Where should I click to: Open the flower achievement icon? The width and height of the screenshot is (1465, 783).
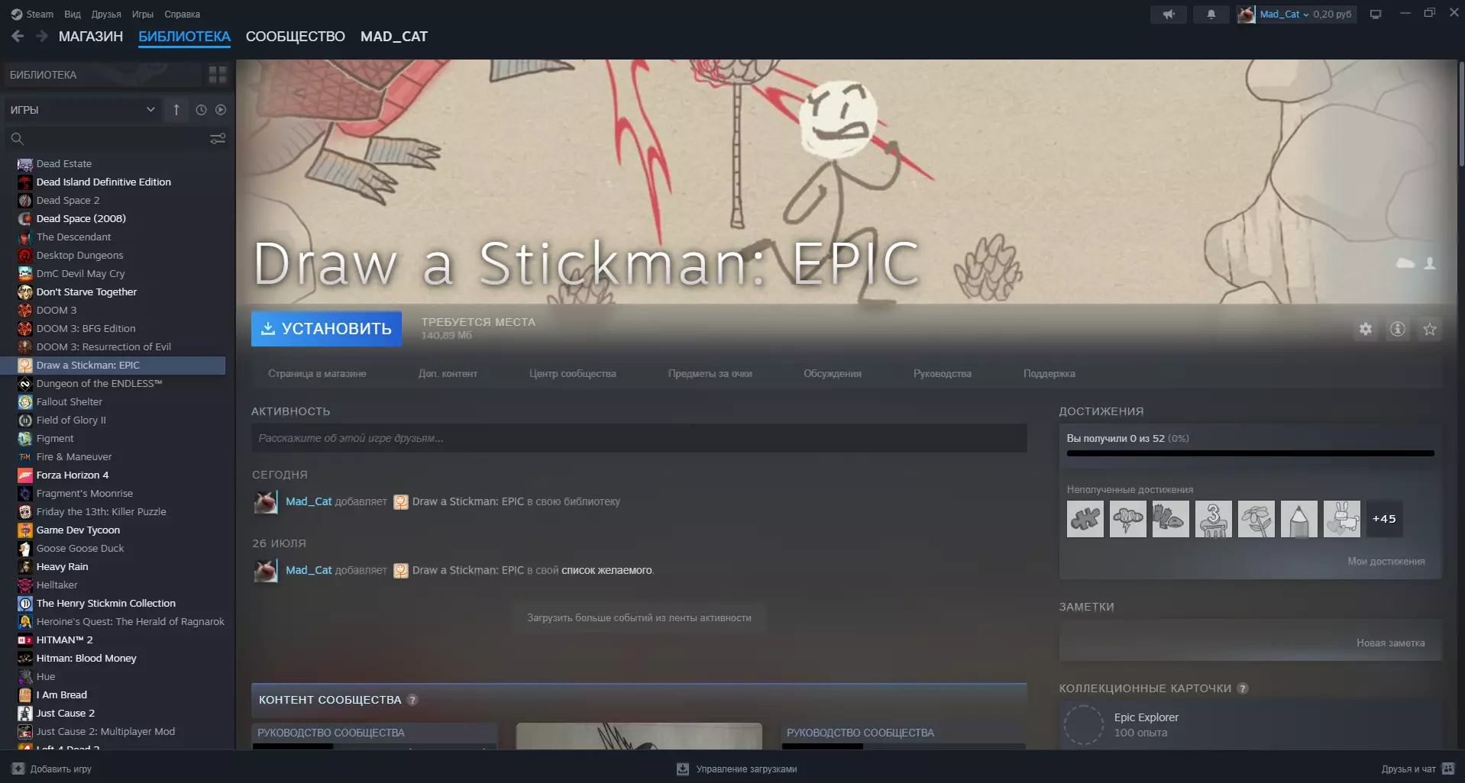pos(1256,519)
